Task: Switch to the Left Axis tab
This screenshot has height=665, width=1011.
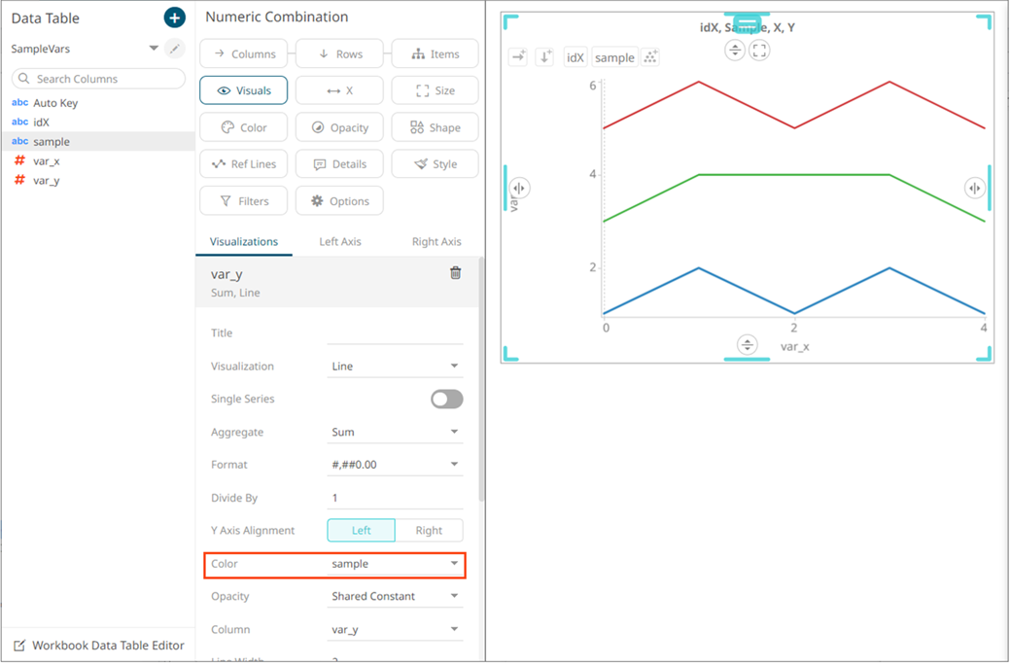Action: click(339, 241)
